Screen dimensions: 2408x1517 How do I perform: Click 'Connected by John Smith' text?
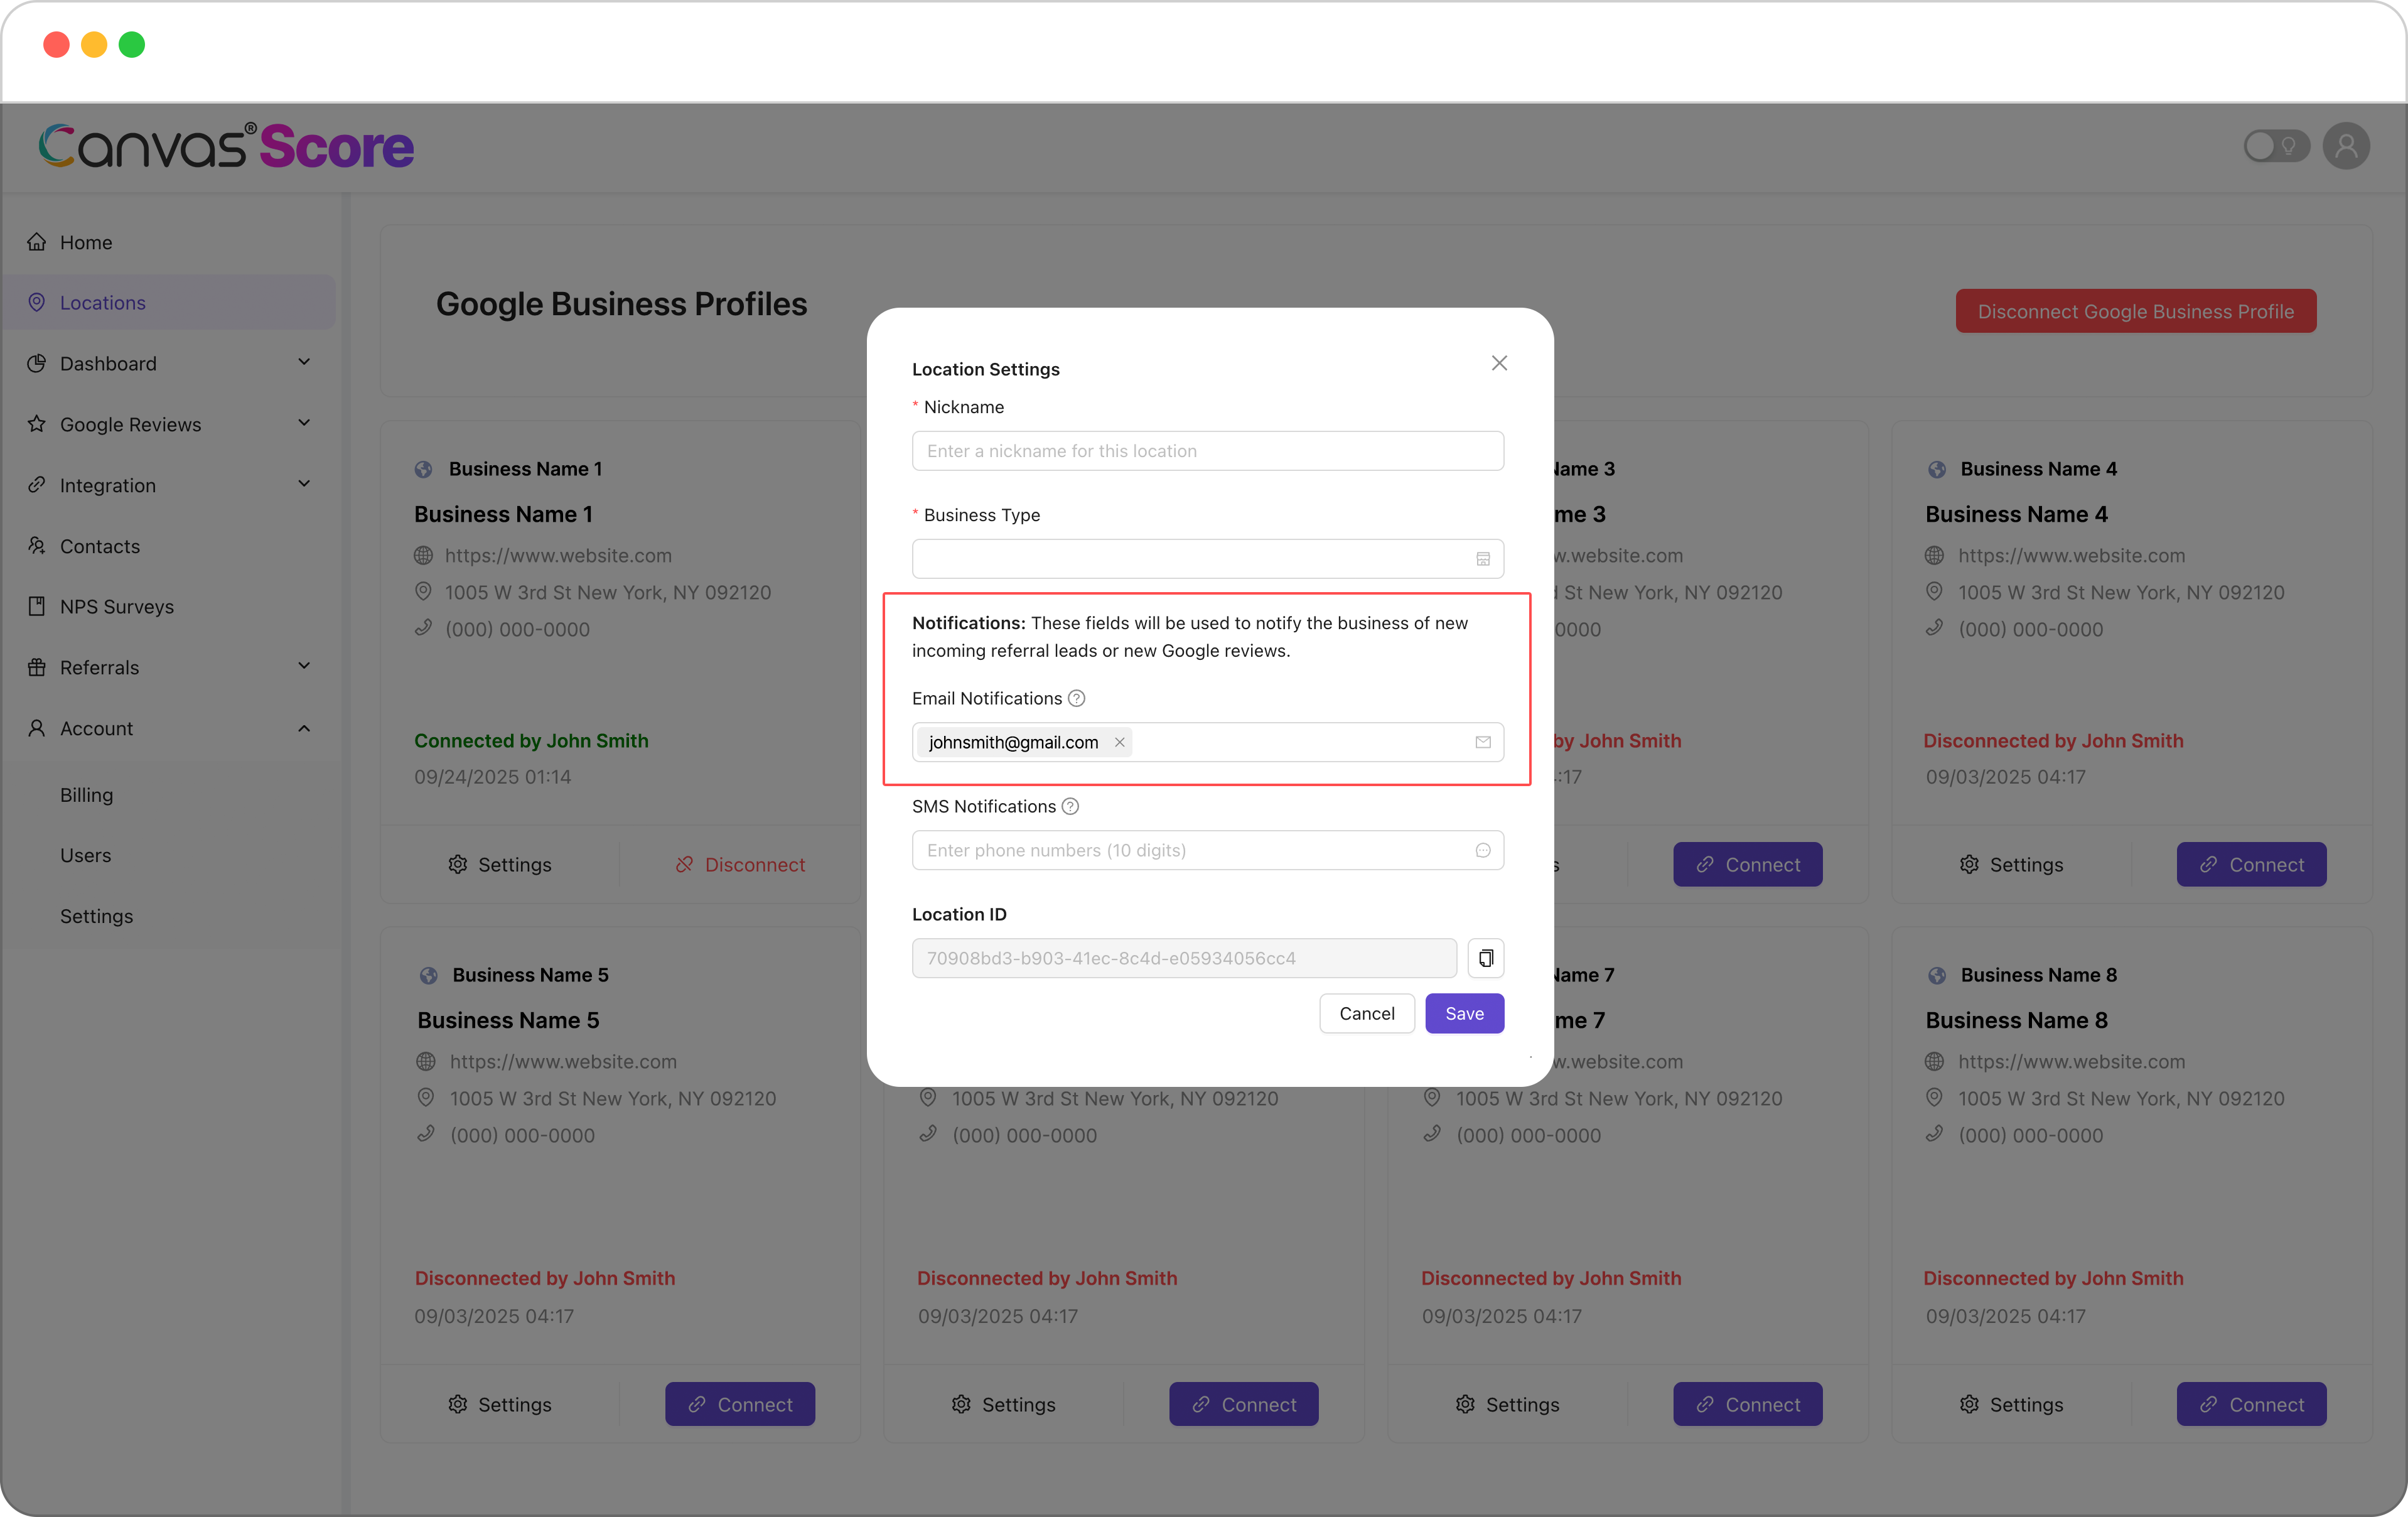click(x=531, y=741)
